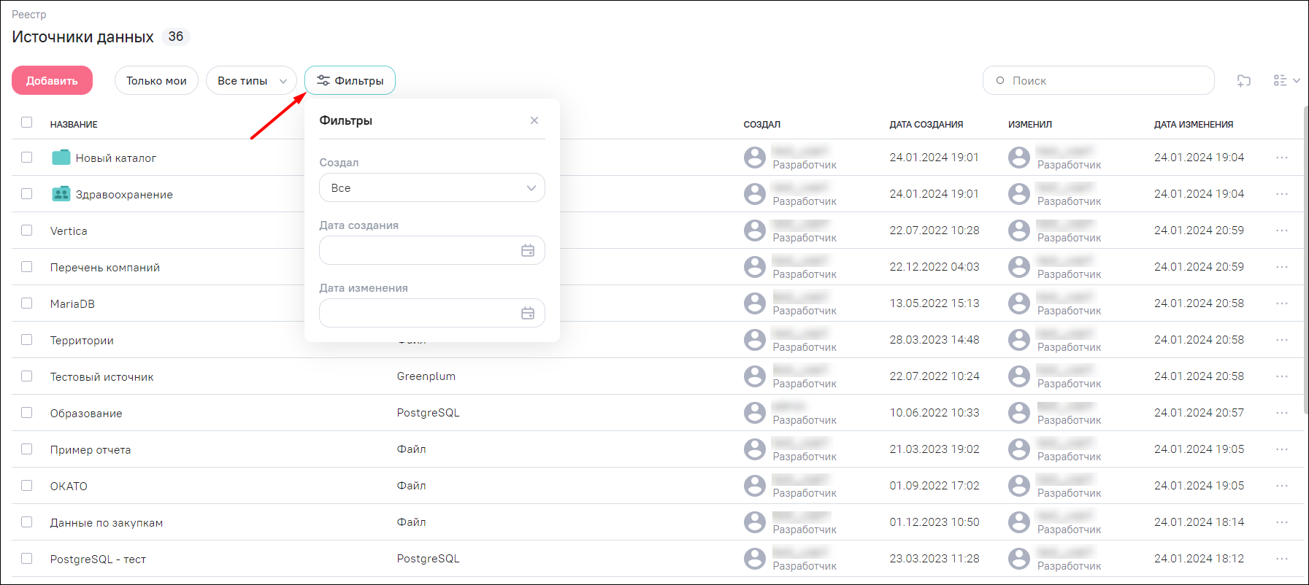Viewport: 1309px width, 585px height.
Task: Open the Территории data source
Action: [82, 340]
